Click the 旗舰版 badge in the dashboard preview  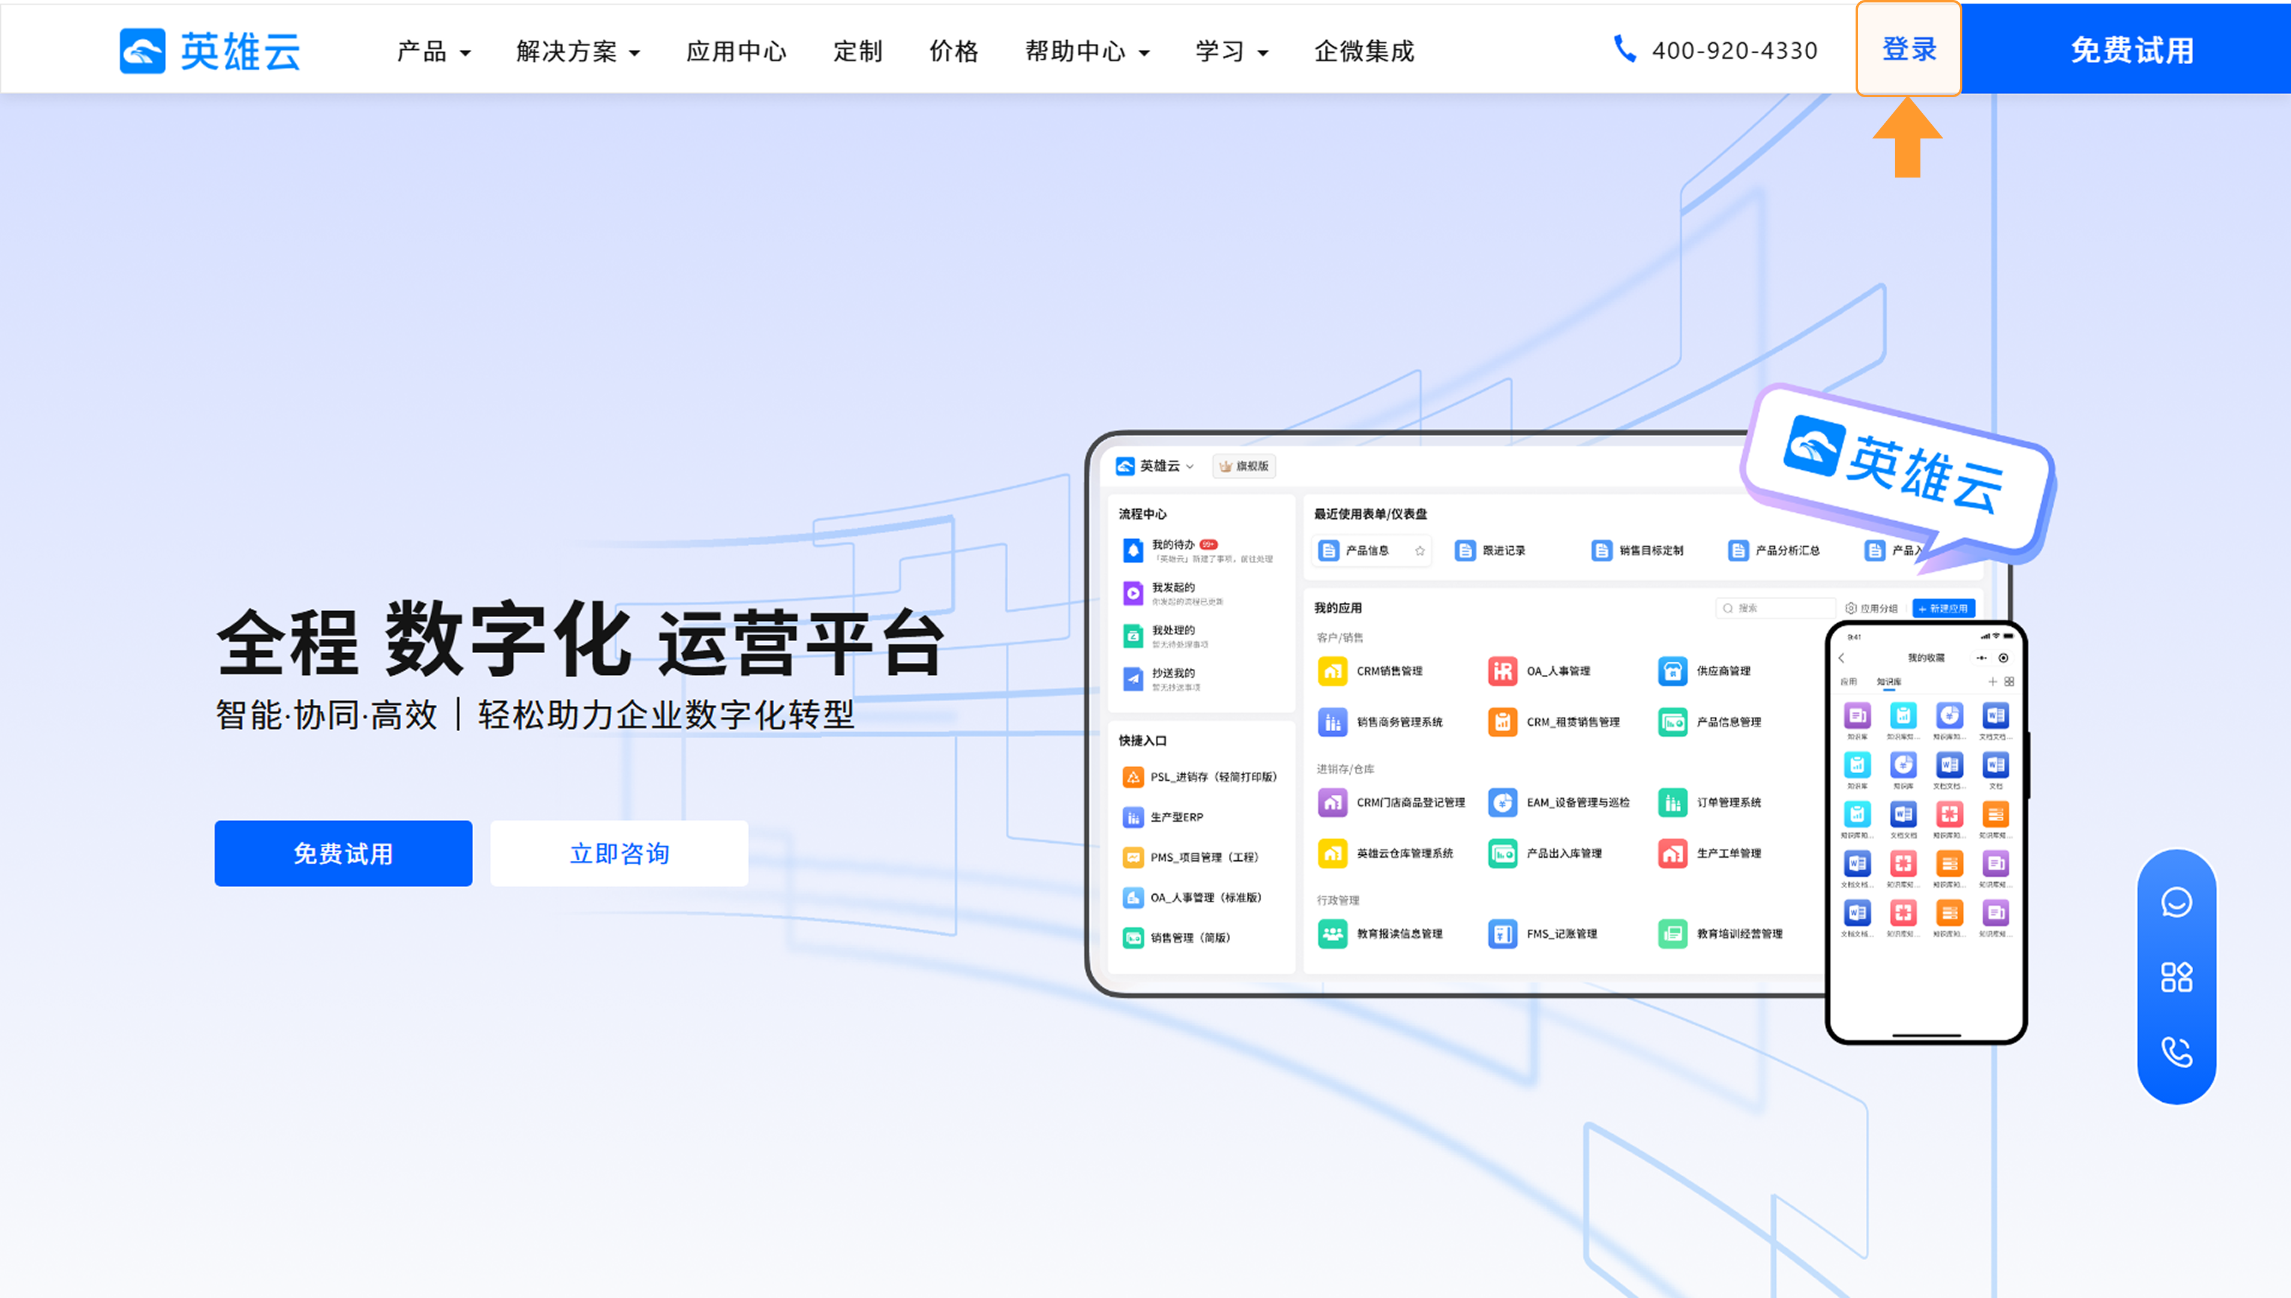tap(1244, 466)
